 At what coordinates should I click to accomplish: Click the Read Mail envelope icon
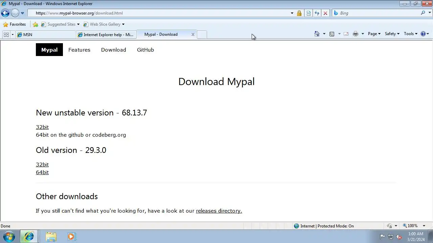346,34
